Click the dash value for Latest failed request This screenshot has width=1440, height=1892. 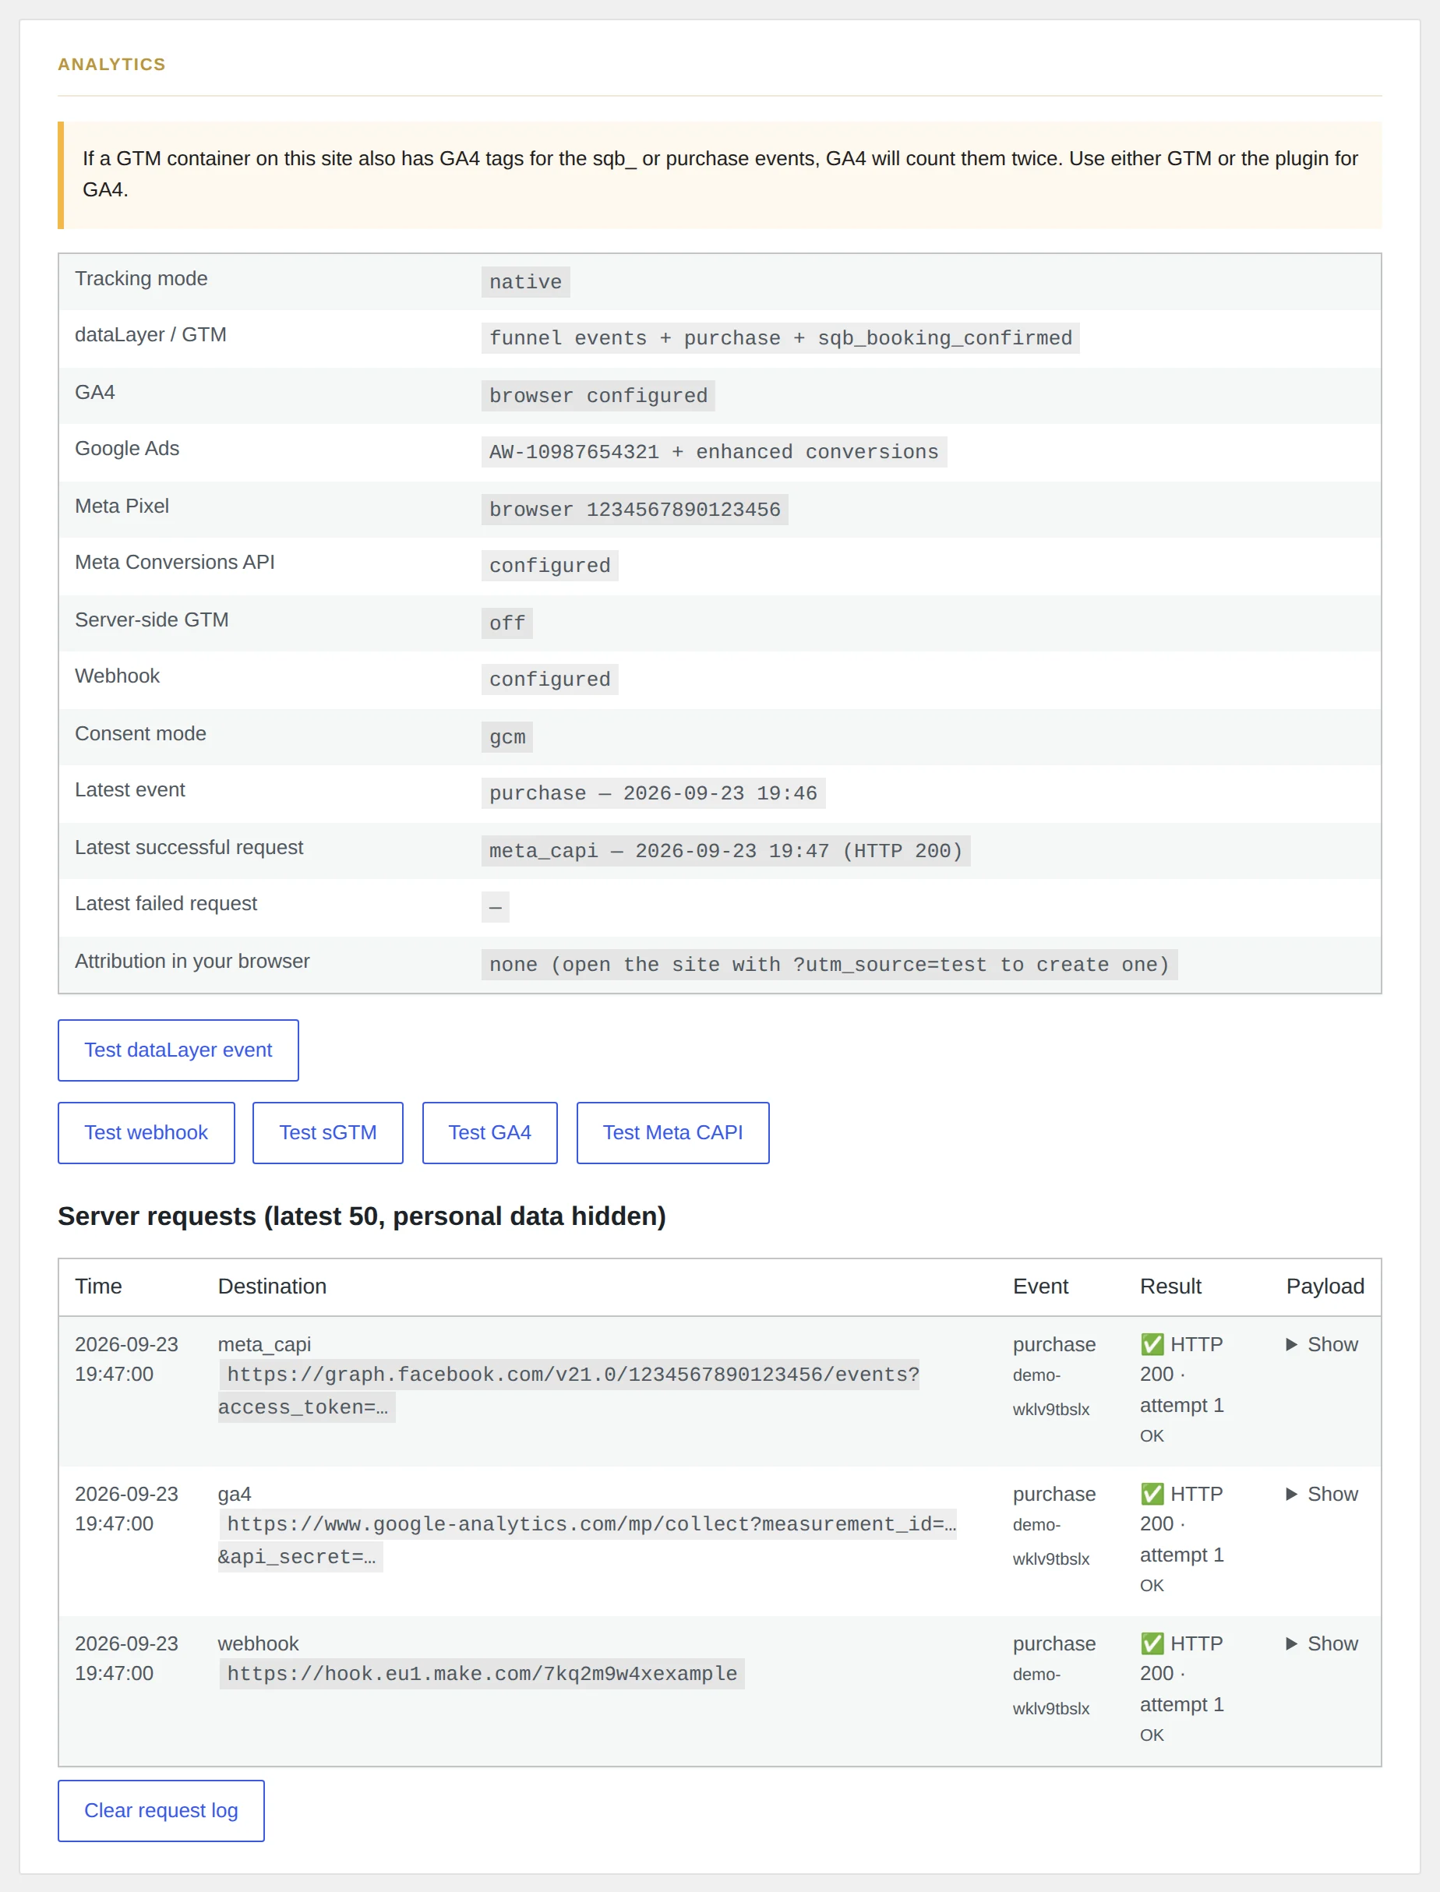(x=496, y=907)
